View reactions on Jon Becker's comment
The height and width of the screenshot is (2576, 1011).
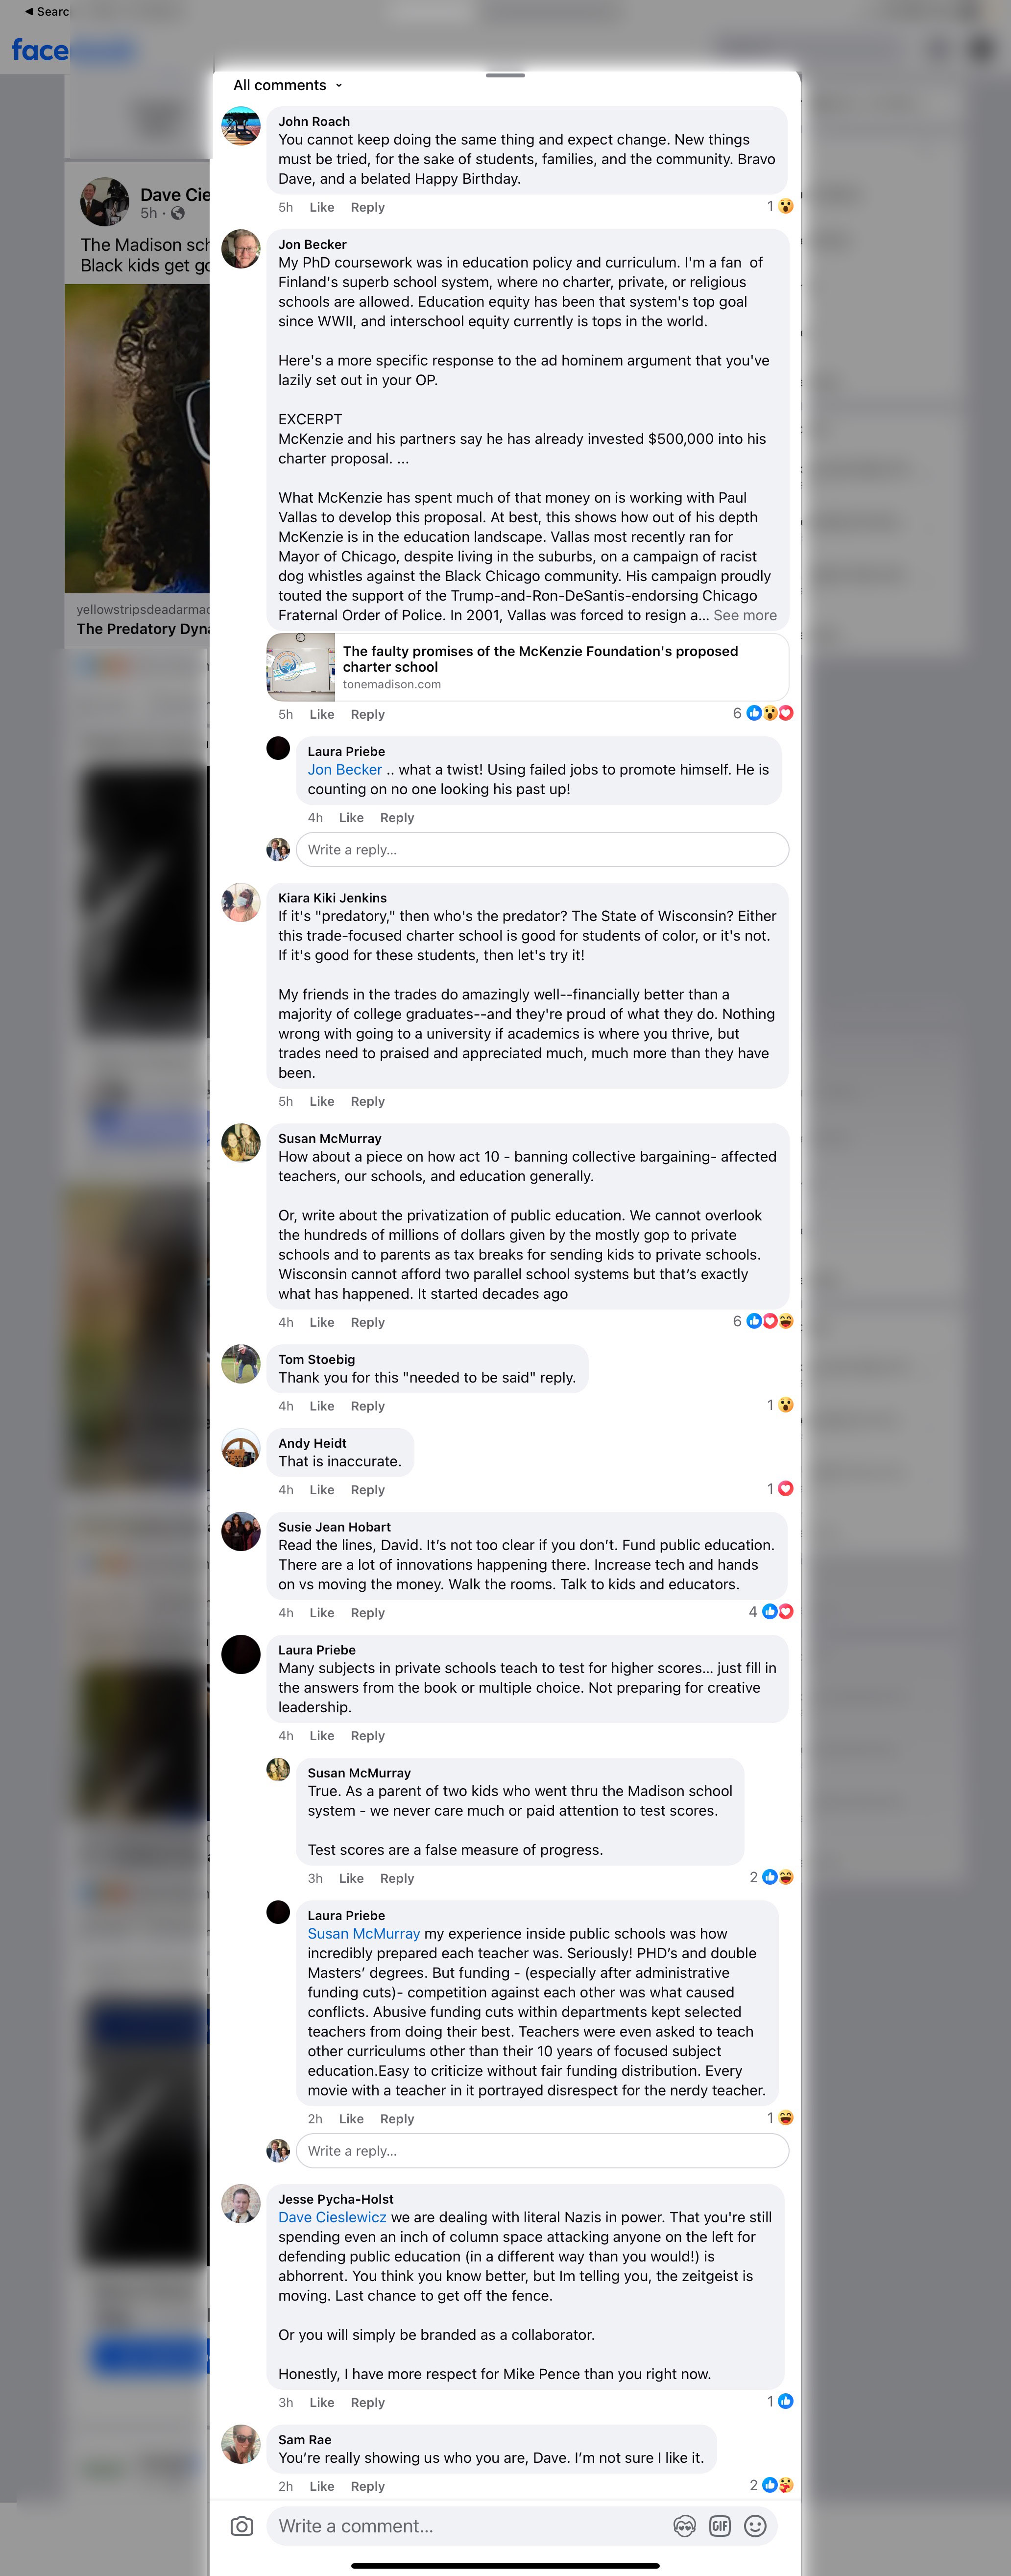763,713
